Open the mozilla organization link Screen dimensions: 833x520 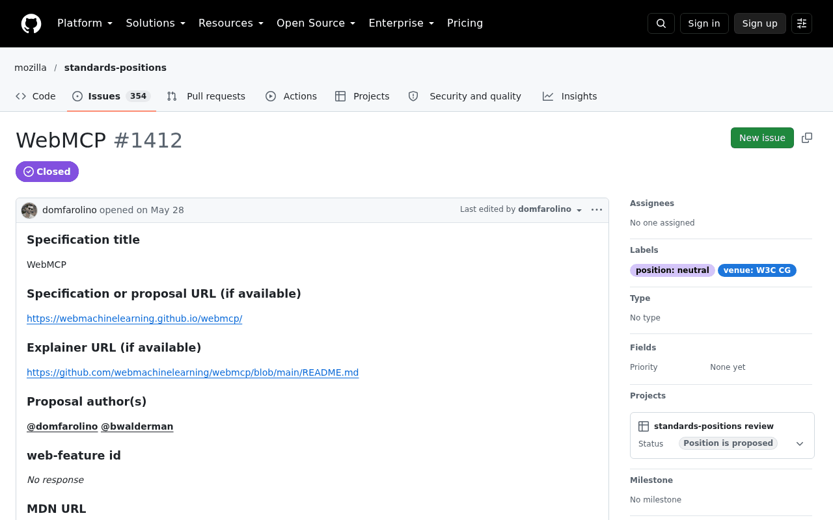[31, 68]
